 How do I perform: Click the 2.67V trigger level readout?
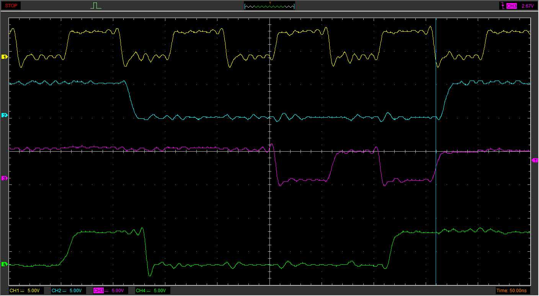click(x=528, y=6)
